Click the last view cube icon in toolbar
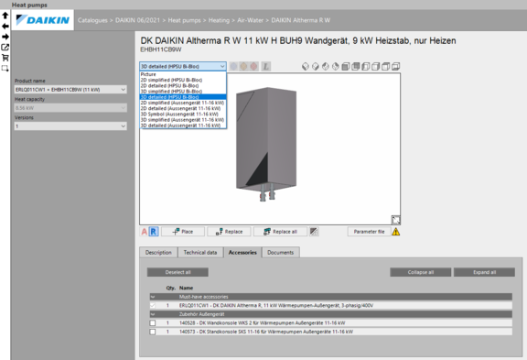This screenshot has width=527, height=360. click(396, 66)
